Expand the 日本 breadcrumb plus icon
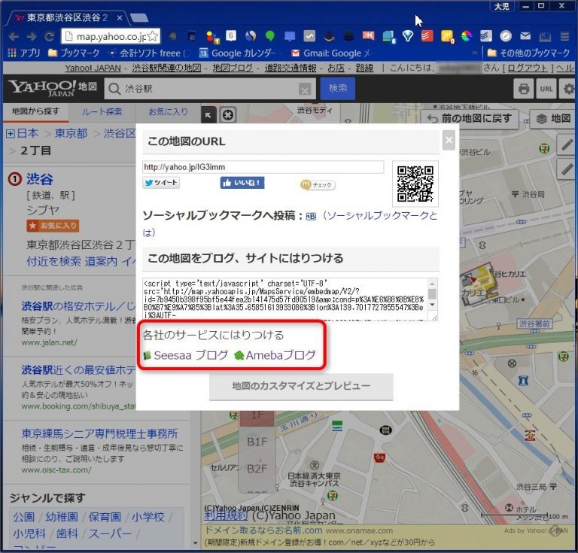 pyautogui.click(x=11, y=133)
